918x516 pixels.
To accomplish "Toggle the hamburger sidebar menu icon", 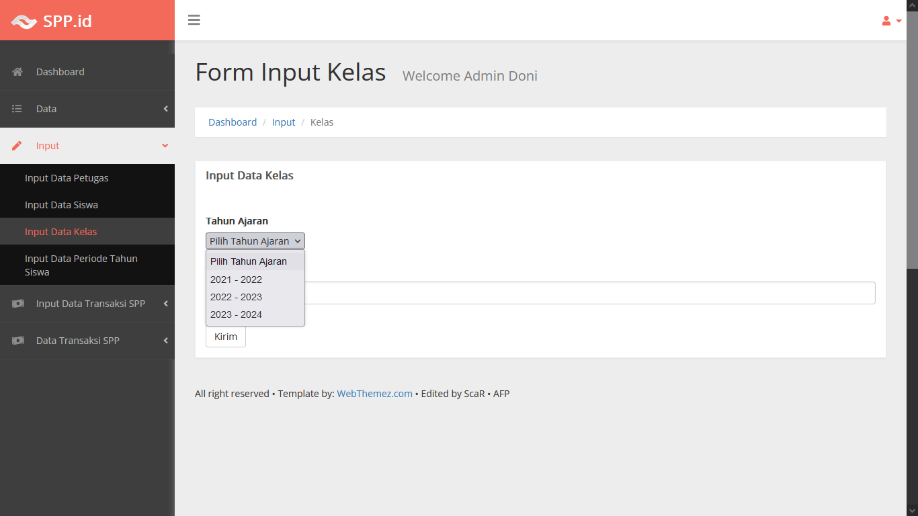I will coord(194,20).
